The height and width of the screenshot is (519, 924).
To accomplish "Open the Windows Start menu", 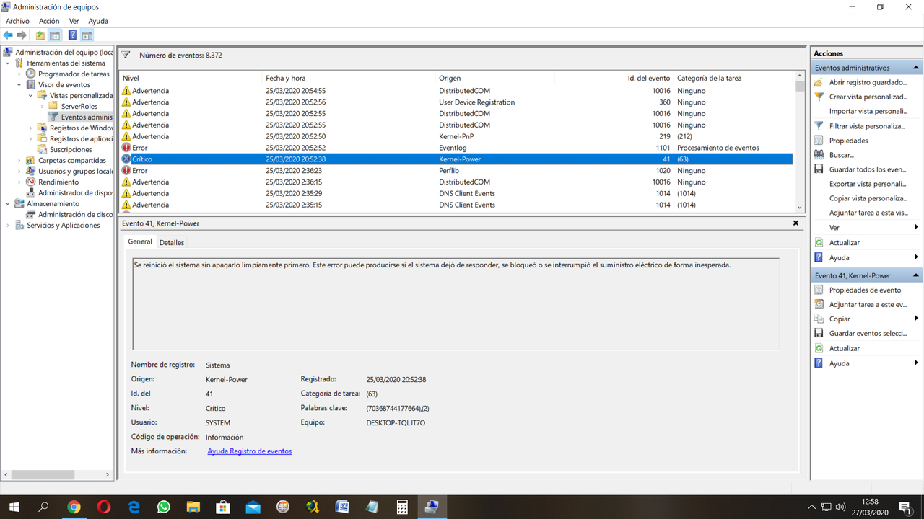I will coord(14,507).
